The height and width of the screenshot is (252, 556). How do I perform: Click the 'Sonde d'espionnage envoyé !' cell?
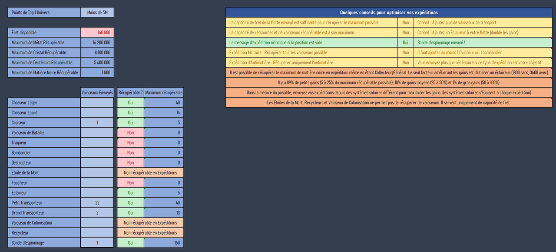[x=483, y=43]
